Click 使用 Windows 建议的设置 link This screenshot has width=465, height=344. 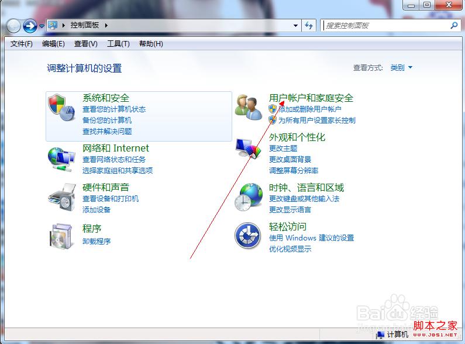[x=311, y=238]
